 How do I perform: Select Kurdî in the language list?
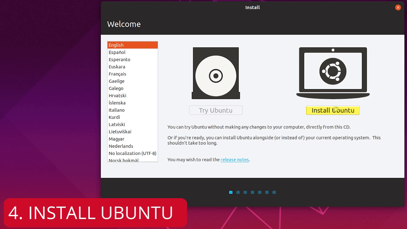pyautogui.click(x=133, y=117)
